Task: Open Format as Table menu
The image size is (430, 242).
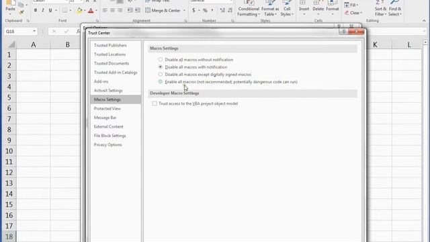Action: click(270, 9)
